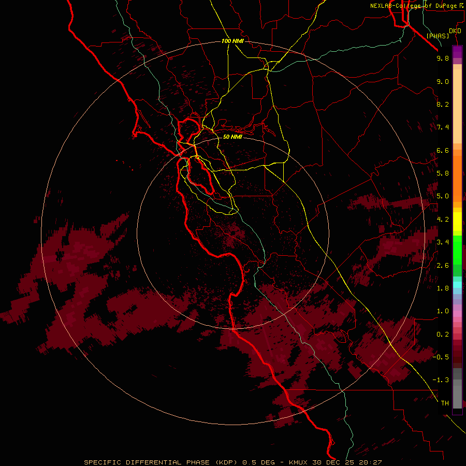Click the 3.4 scale value
Screen dimensions: 466x466
click(x=443, y=242)
